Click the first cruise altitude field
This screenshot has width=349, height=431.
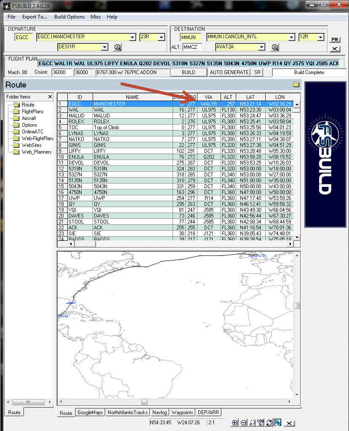click(61, 72)
